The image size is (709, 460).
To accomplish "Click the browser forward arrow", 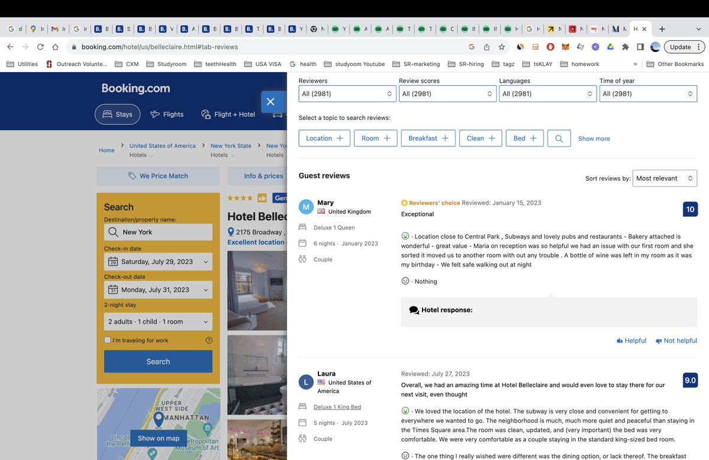I will (x=25, y=47).
